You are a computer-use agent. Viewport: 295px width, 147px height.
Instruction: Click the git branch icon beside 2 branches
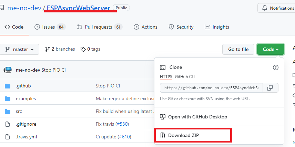coord(48,49)
